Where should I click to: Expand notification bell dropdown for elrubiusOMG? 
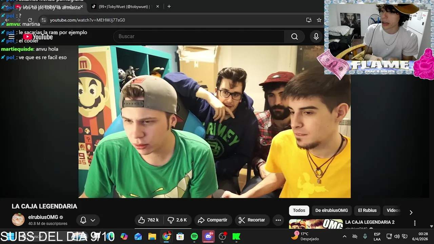pos(88,220)
